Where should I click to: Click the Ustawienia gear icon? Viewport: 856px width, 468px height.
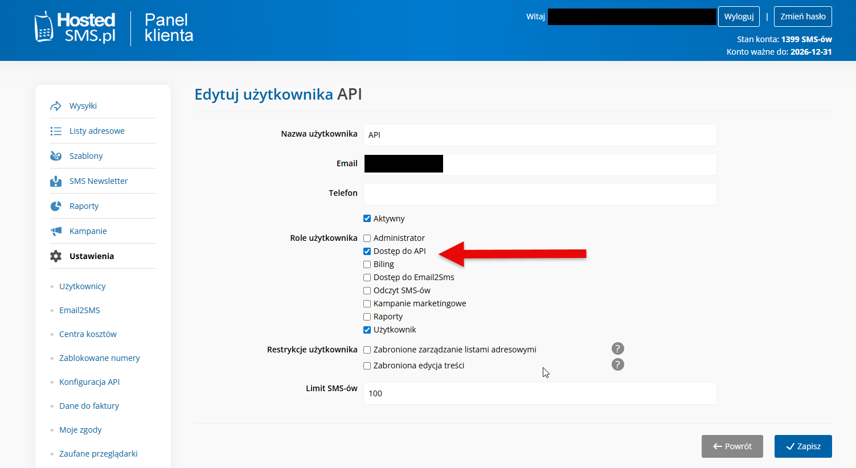click(56, 256)
